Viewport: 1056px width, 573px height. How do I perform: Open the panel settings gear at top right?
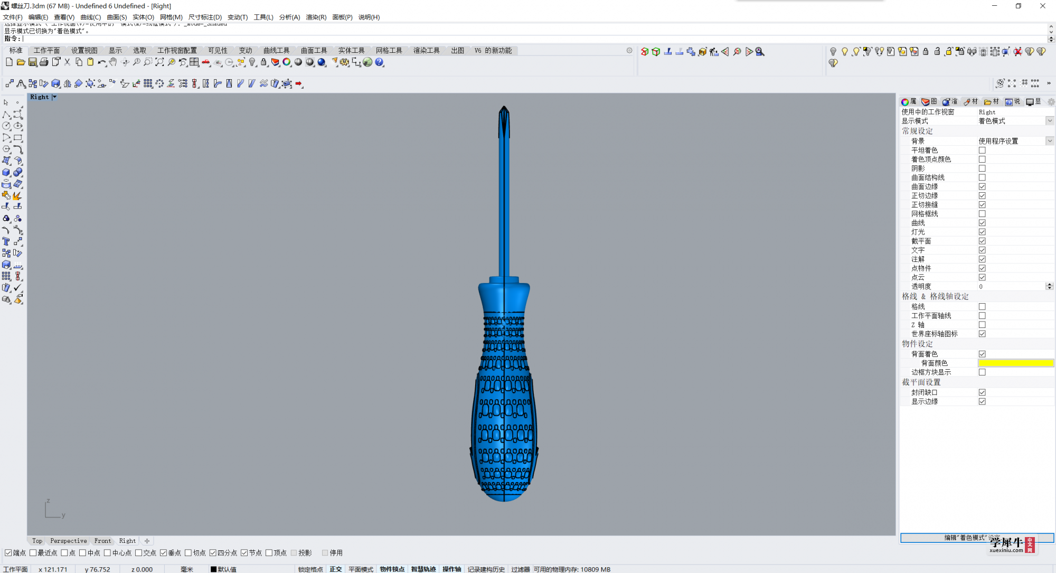pyautogui.click(x=1051, y=102)
